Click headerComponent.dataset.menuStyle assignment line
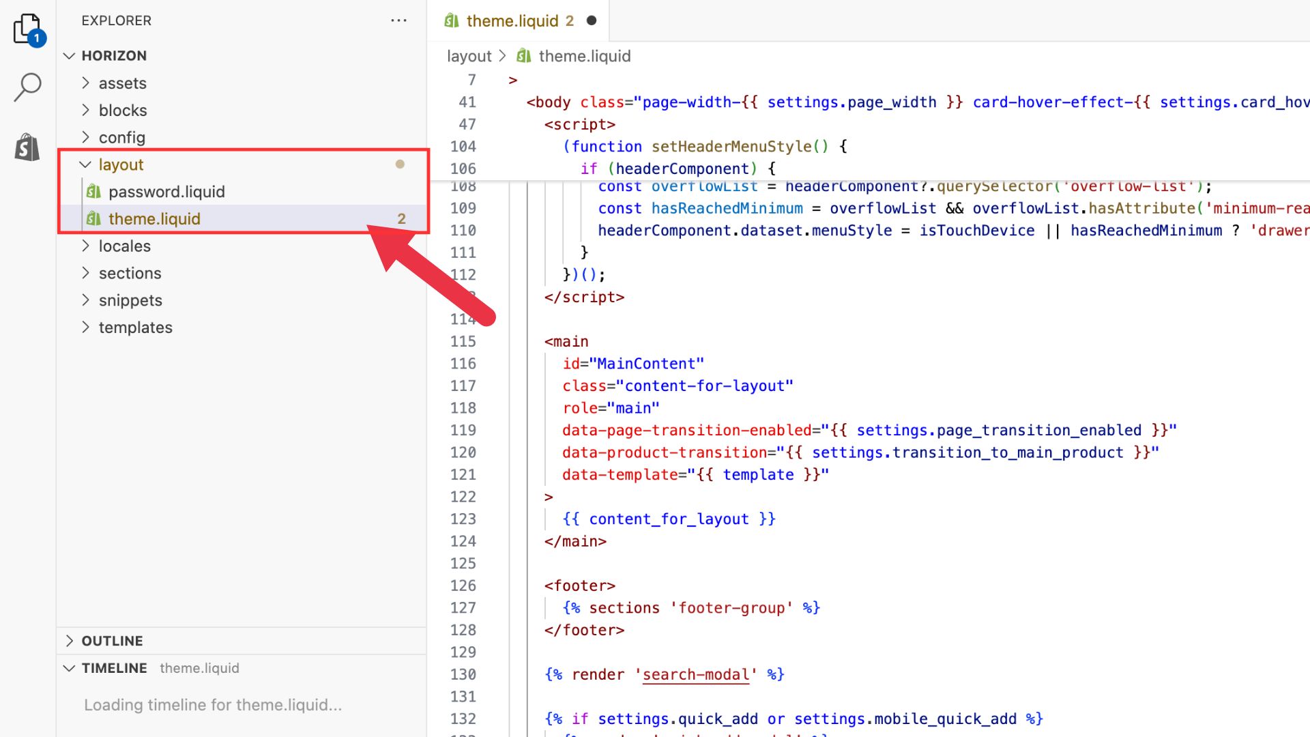Image resolution: width=1310 pixels, height=737 pixels. pos(954,231)
